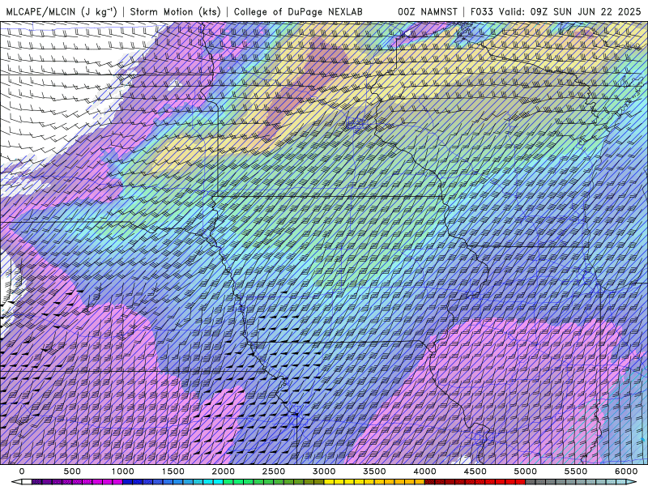Click the 3500 label on the color scale

tap(374, 471)
